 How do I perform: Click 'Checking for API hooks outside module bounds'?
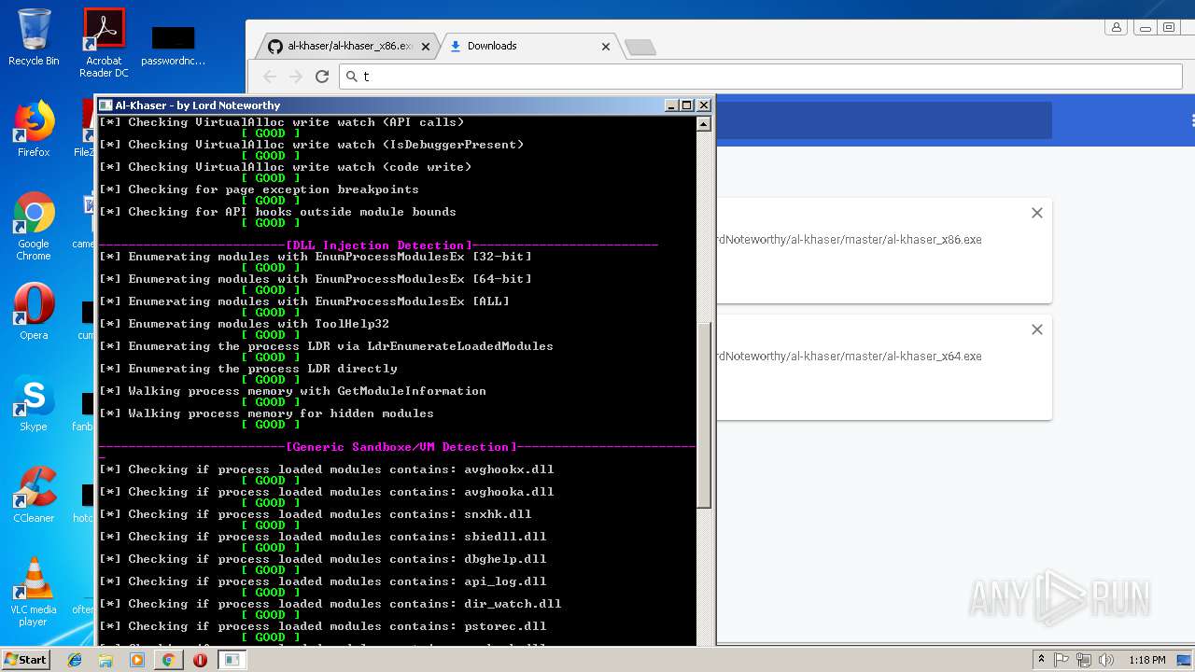pyautogui.click(x=277, y=212)
